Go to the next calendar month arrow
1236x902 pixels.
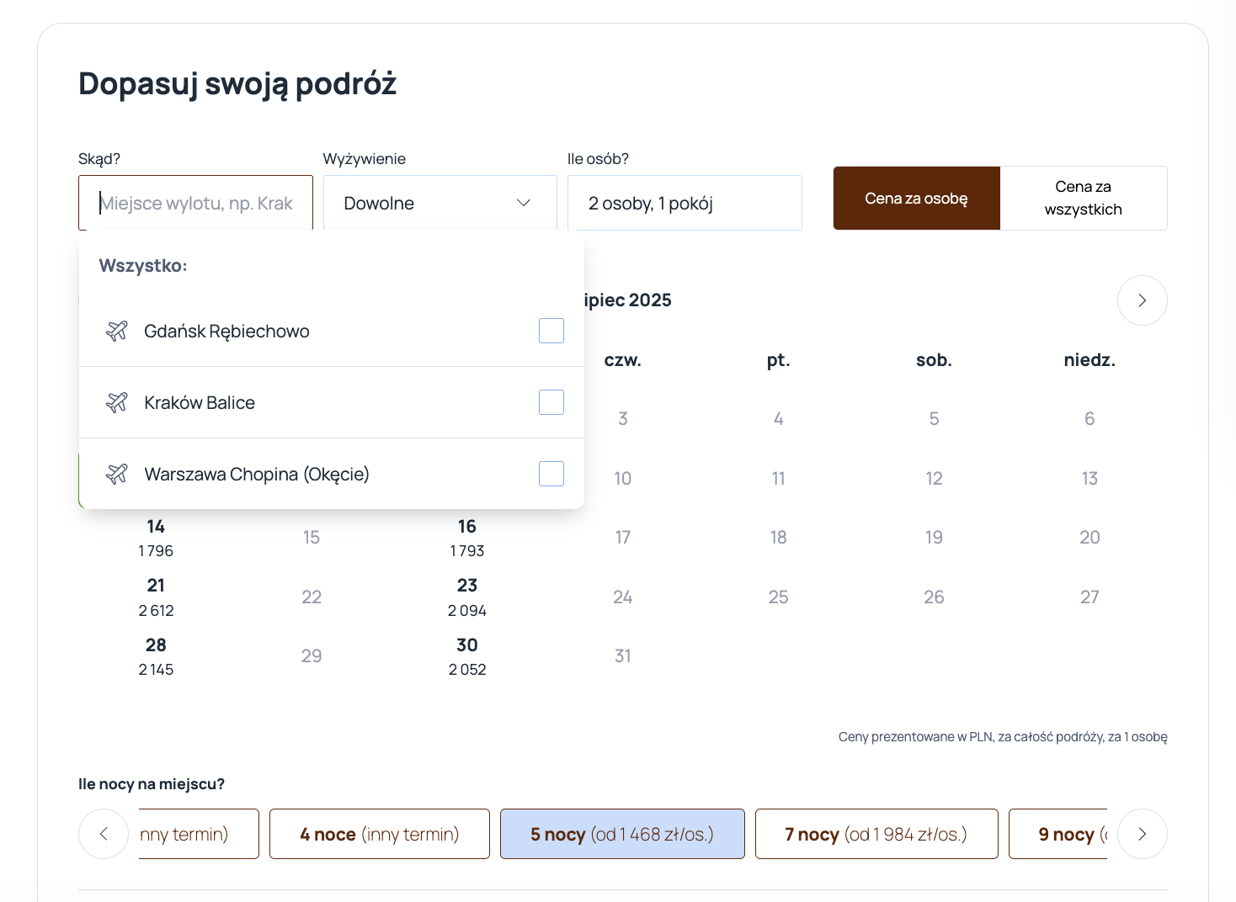click(x=1142, y=300)
